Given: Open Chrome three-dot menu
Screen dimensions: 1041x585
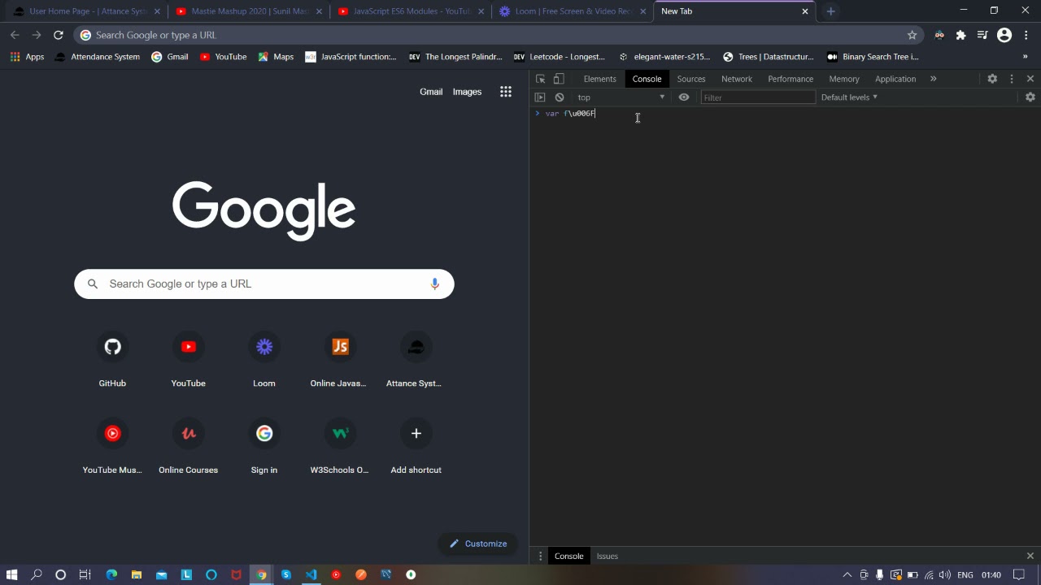Looking at the screenshot, I should click(x=1026, y=35).
